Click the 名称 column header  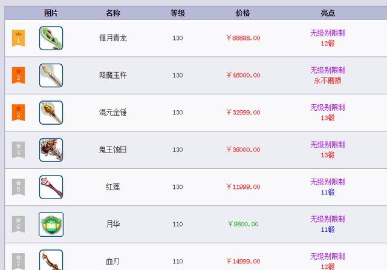113,13
